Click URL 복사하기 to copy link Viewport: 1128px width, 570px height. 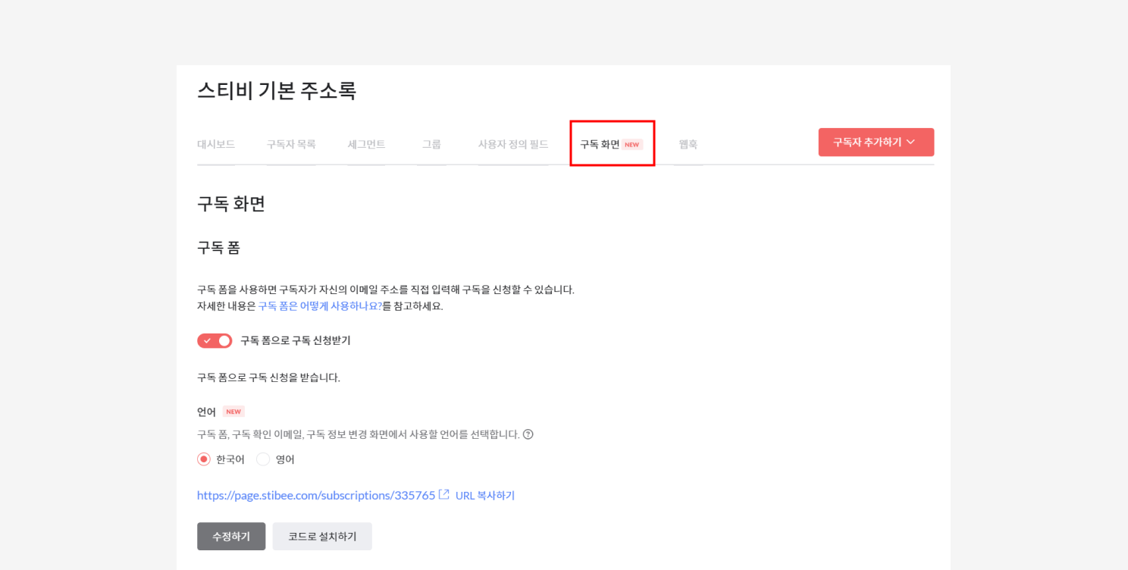point(485,496)
